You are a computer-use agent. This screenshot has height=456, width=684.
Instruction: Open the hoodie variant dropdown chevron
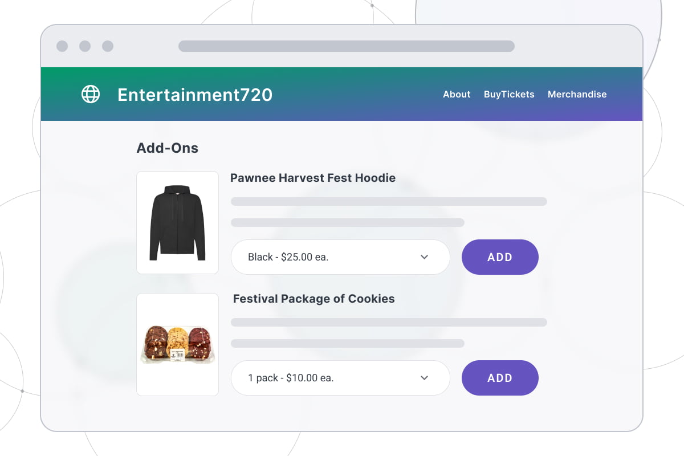tap(424, 257)
